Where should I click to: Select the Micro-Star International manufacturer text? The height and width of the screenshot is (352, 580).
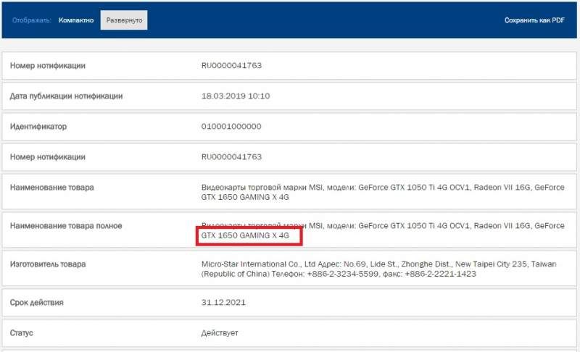pos(378,269)
